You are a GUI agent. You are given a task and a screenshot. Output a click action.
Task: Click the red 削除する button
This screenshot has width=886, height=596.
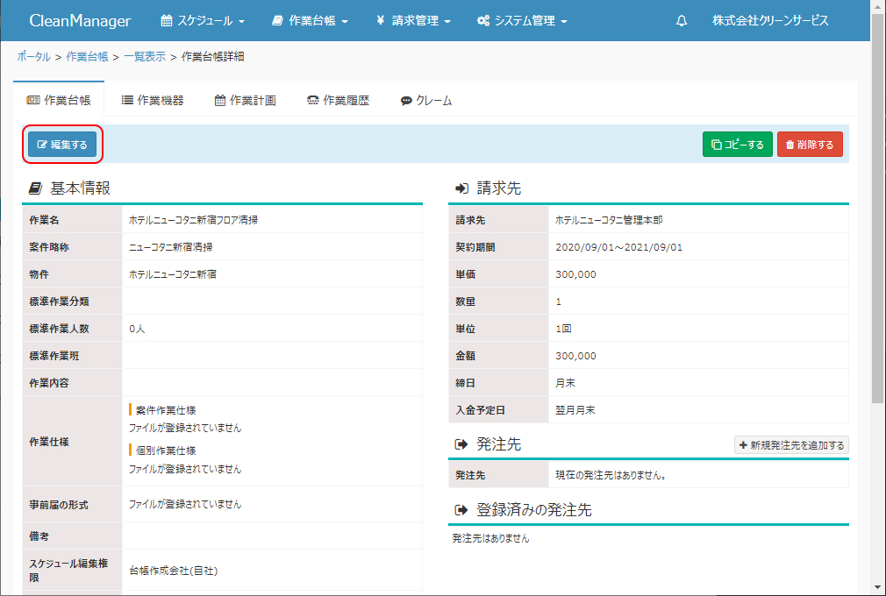pos(810,145)
